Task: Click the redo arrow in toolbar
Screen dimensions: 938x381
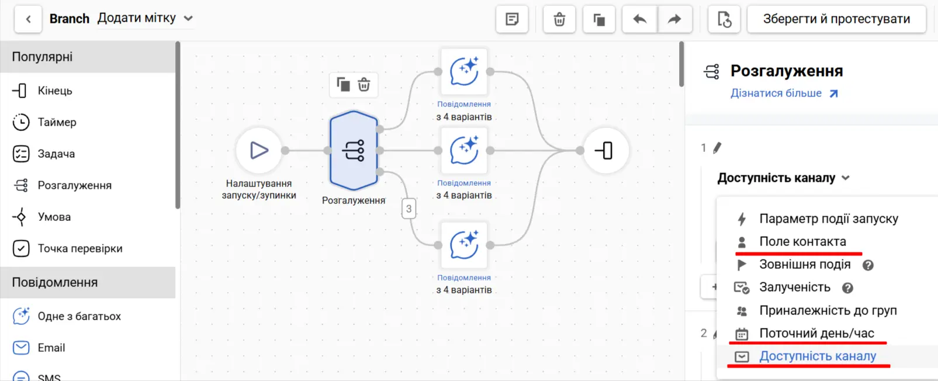Action: pos(674,20)
